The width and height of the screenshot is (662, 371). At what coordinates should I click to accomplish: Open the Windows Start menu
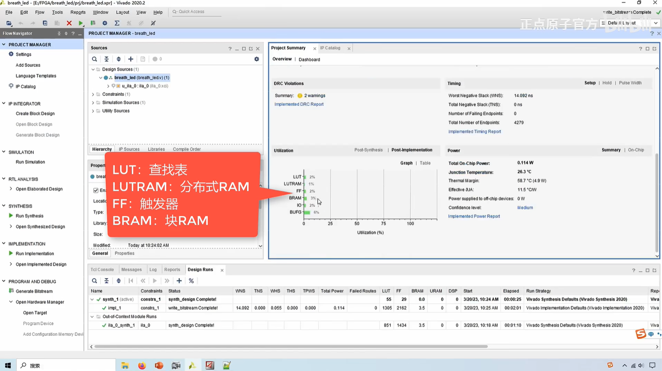[x=8, y=366]
